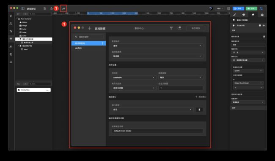
Task: Collapse the selected white-highlighted tree node
Action: 18,39
